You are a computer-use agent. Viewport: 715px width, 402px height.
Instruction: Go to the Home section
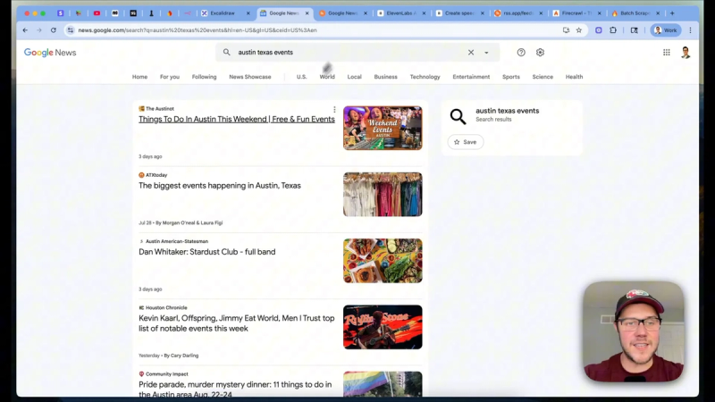click(139, 77)
